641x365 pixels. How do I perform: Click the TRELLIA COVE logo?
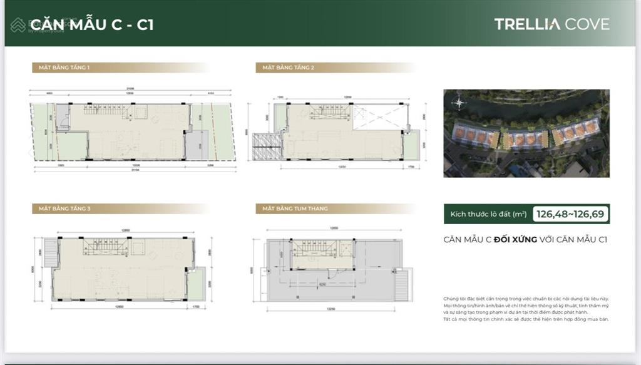click(x=551, y=24)
